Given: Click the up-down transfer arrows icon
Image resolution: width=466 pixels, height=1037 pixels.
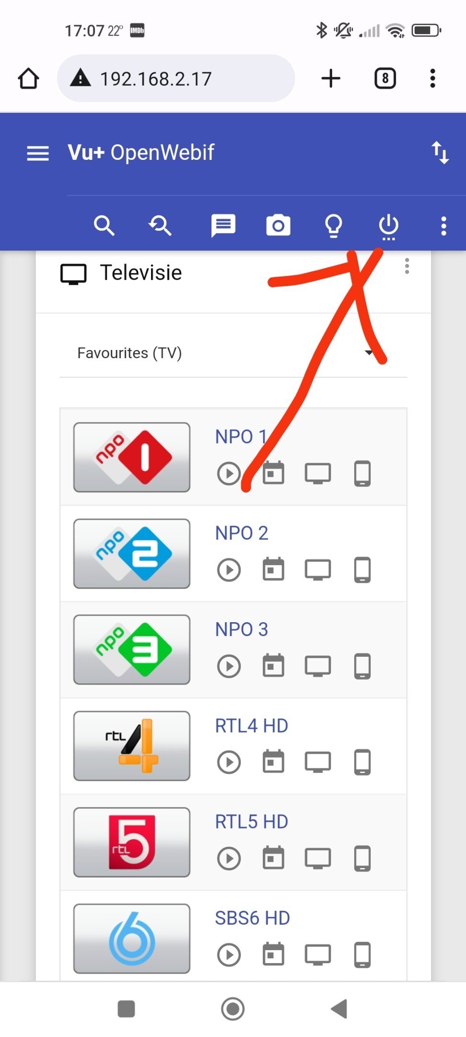Looking at the screenshot, I should coord(440,153).
